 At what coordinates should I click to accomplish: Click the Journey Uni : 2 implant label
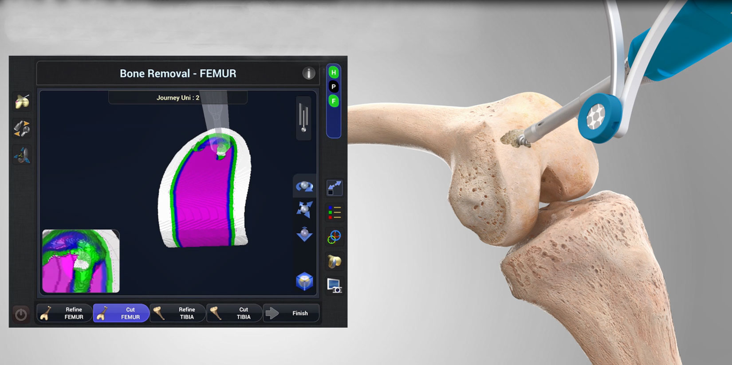coord(178,98)
